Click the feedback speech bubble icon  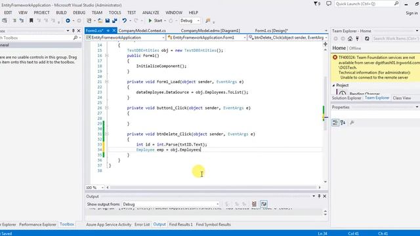coord(329,4)
